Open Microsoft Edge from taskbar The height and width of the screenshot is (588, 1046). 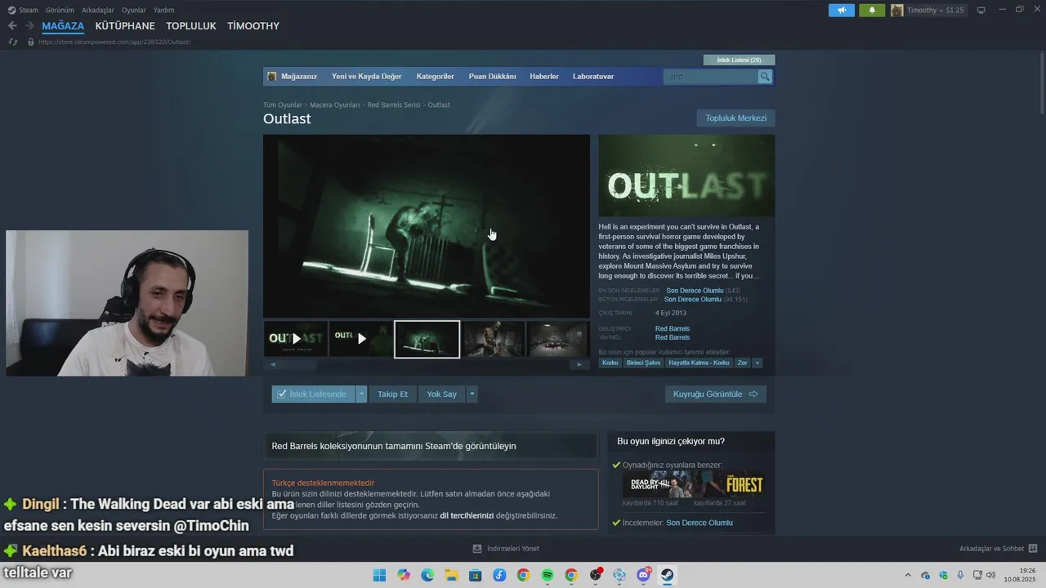pyautogui.click(x=427, y=575)
